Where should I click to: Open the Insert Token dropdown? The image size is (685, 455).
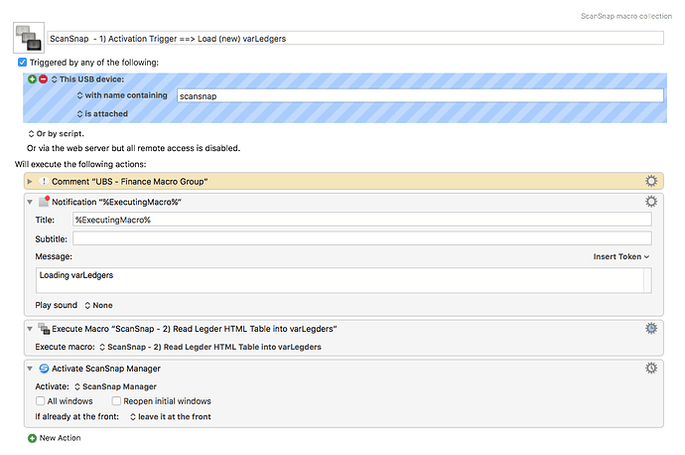click(x=620, y=256)
